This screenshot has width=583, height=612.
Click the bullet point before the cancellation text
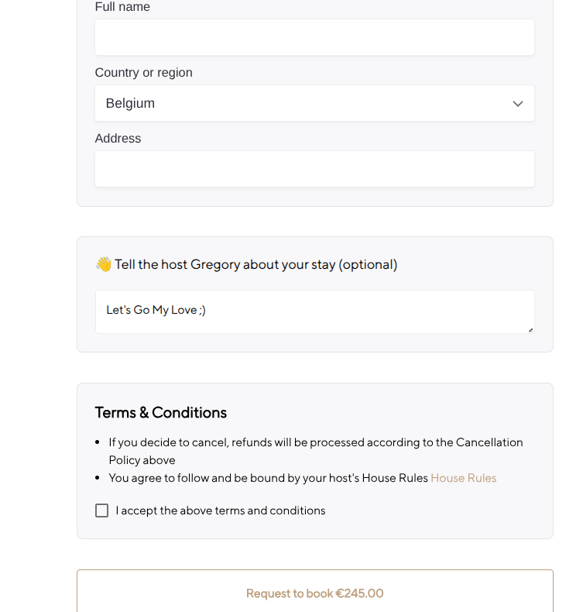click(x=98, y=442)
